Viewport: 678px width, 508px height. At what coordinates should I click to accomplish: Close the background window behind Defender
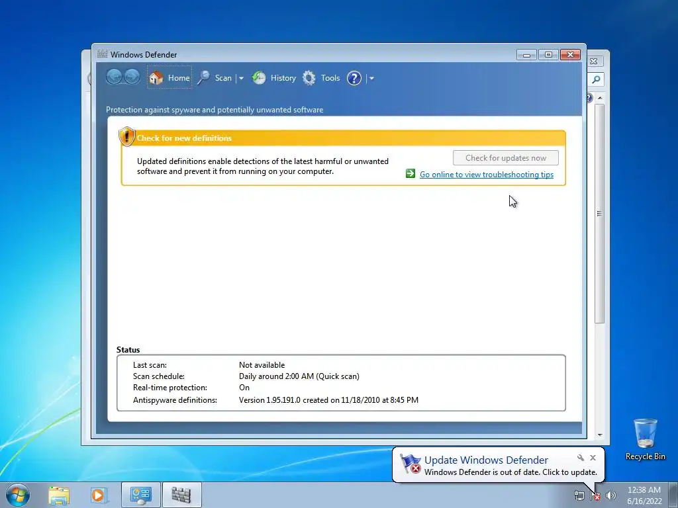coord(594,62)
